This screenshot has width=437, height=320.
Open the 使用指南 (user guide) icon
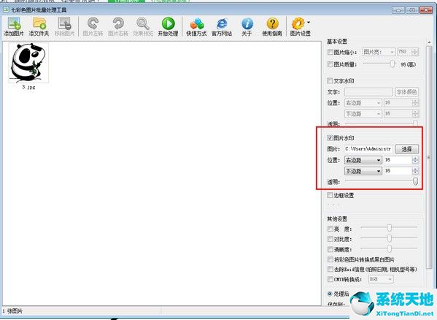[272, 23]
